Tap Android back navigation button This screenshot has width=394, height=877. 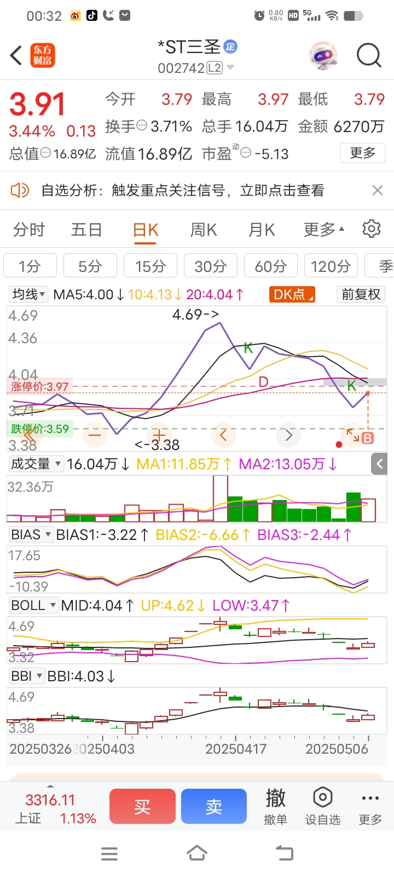click(x=285, y=853)
